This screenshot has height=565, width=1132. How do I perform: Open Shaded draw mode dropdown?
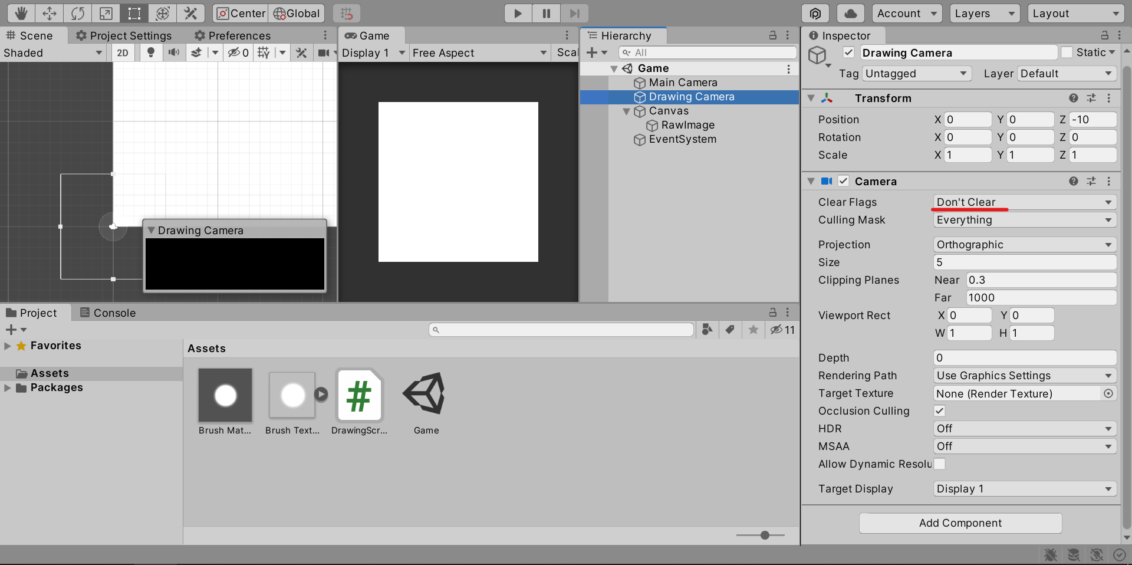pos(53,52)
